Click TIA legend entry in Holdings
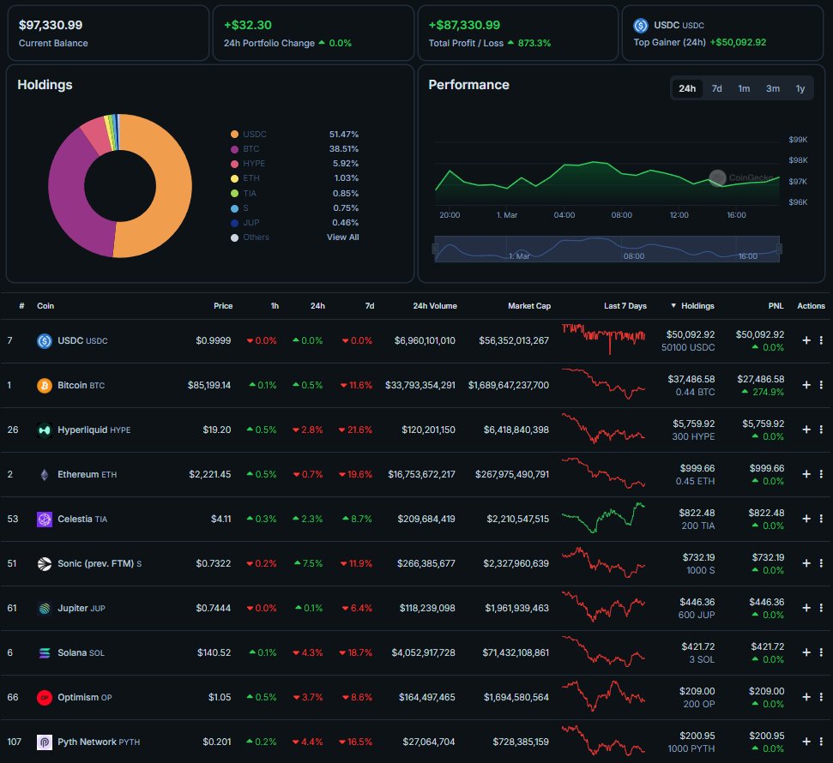 click(x=244, y=193)
